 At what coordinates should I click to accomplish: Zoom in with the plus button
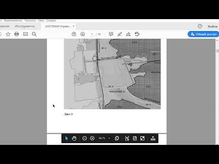[x=92, y=138]
